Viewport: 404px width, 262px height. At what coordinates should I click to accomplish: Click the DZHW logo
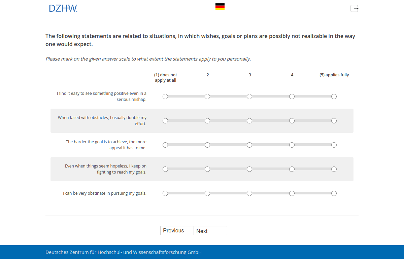point(63,8)
